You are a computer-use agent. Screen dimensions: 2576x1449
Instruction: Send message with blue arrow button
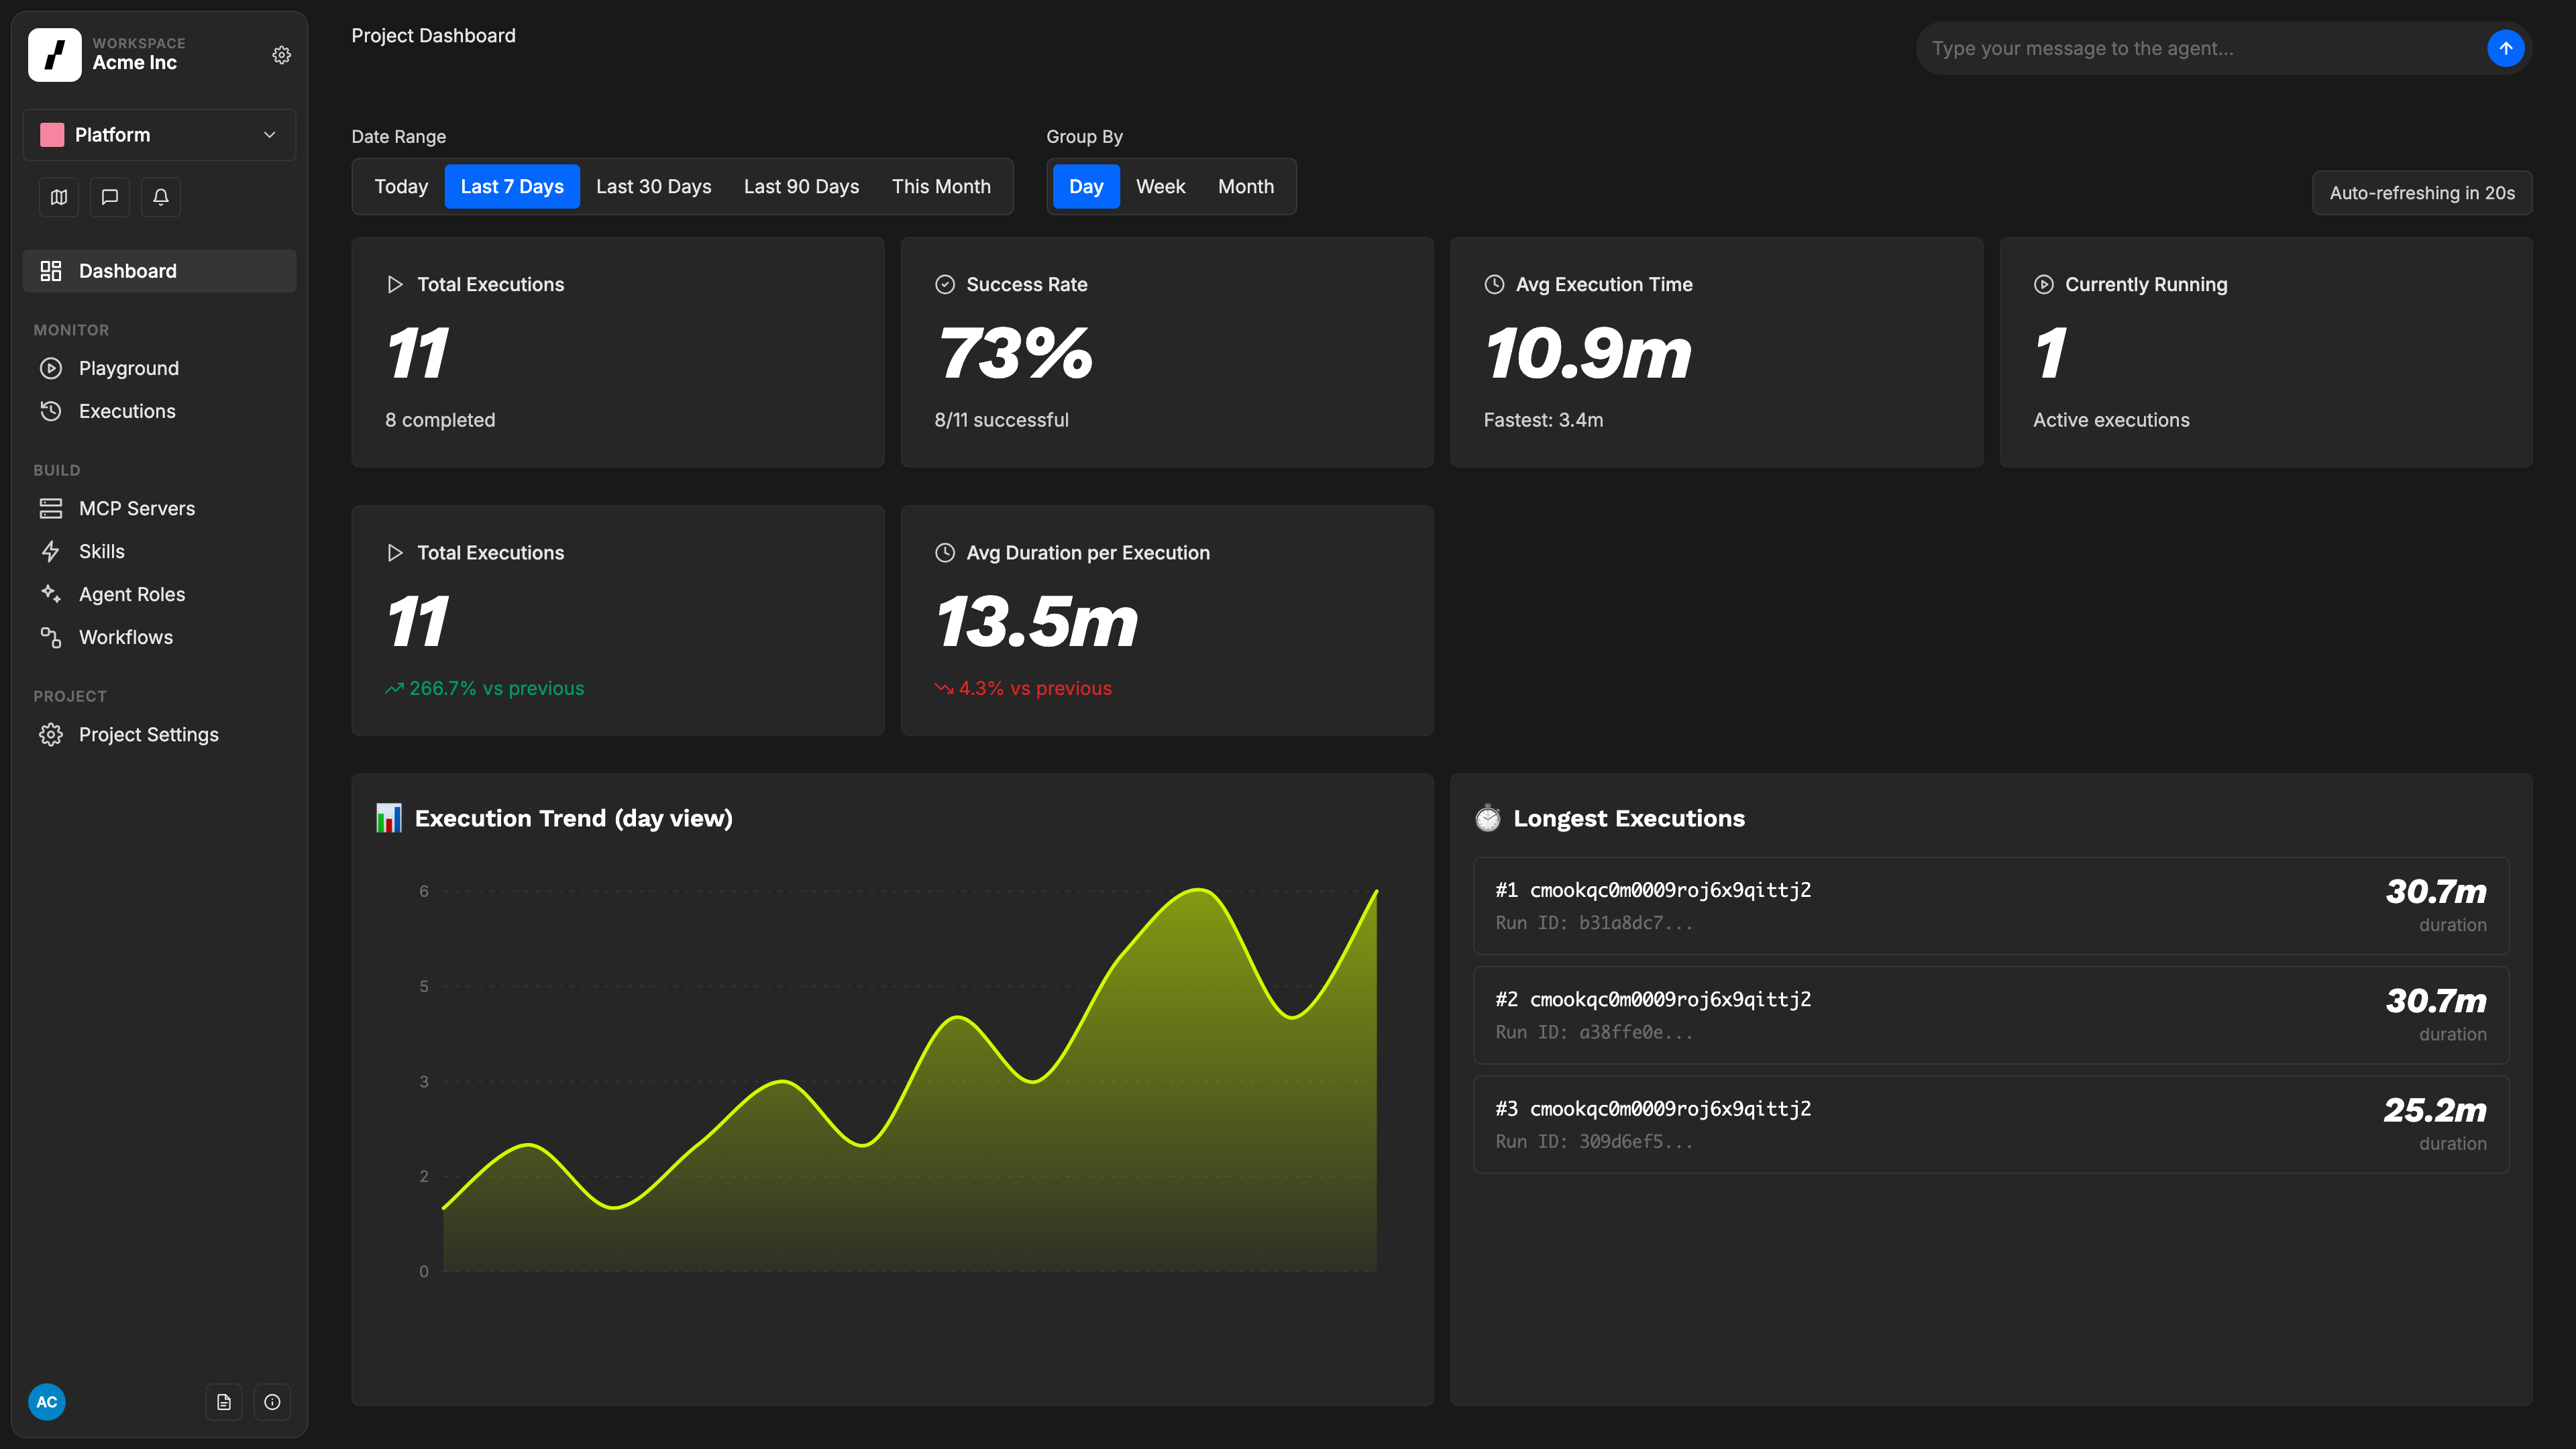pyautogui.click(x=2505, y=48)
